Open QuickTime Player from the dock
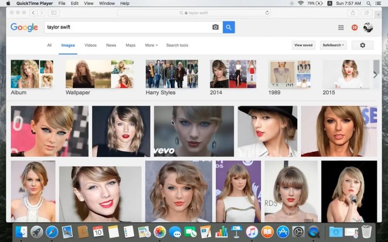388x242 pixels. 314,232
